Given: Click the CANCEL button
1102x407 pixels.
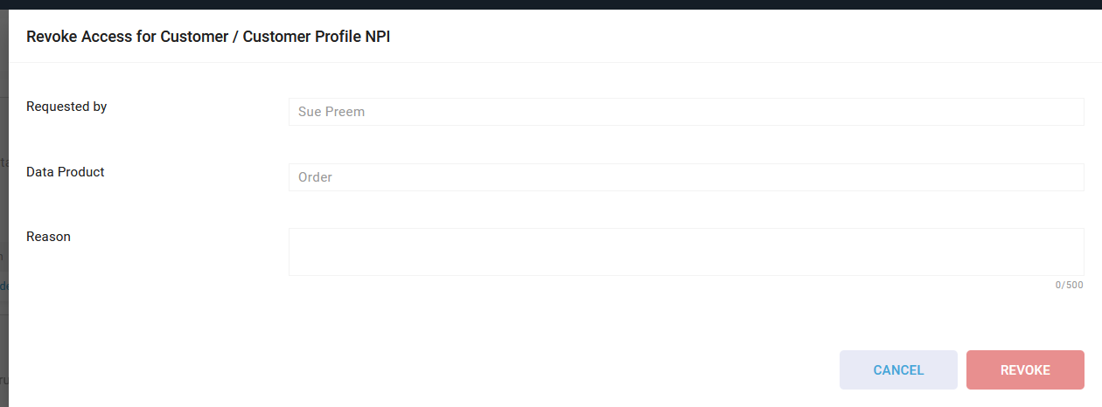Looking at the screenshot, I should pos(898,370).
